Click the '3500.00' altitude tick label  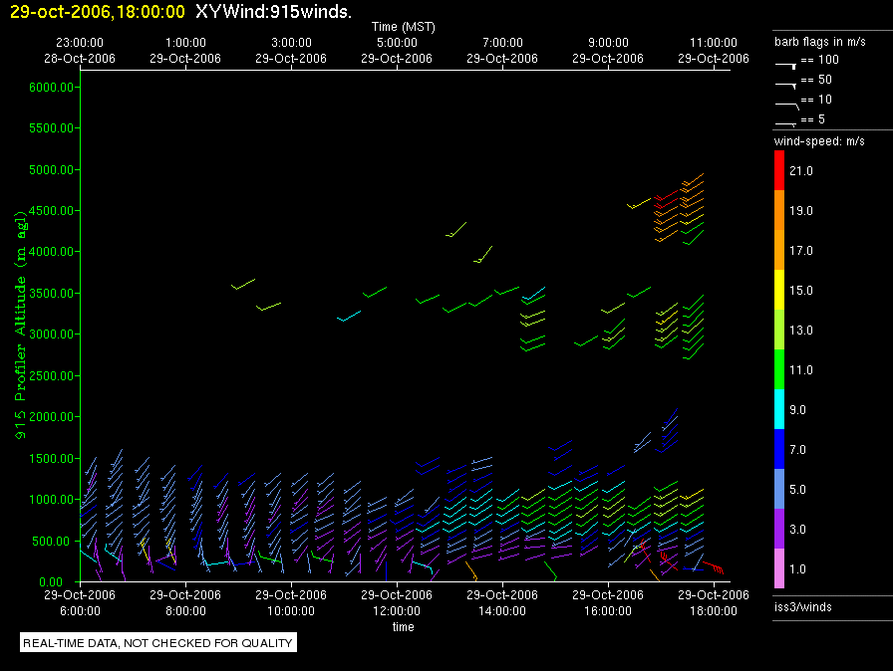[51, 294]
